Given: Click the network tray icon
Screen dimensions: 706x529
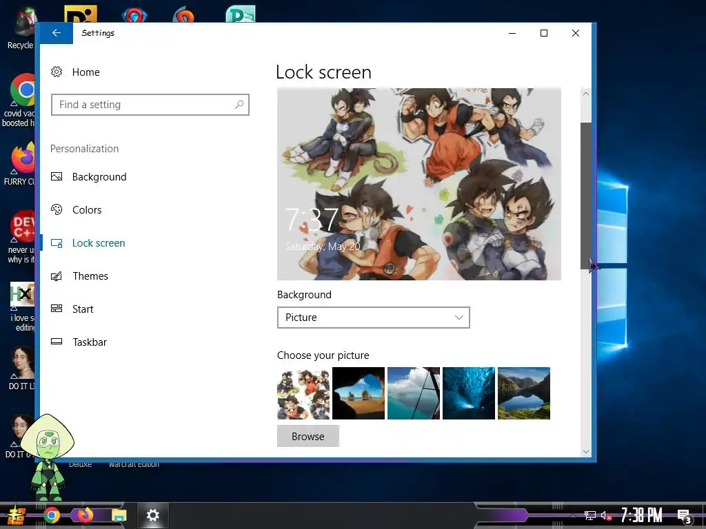Looking at the screenshot, I should pyautogui.click(x=590, y=515).
